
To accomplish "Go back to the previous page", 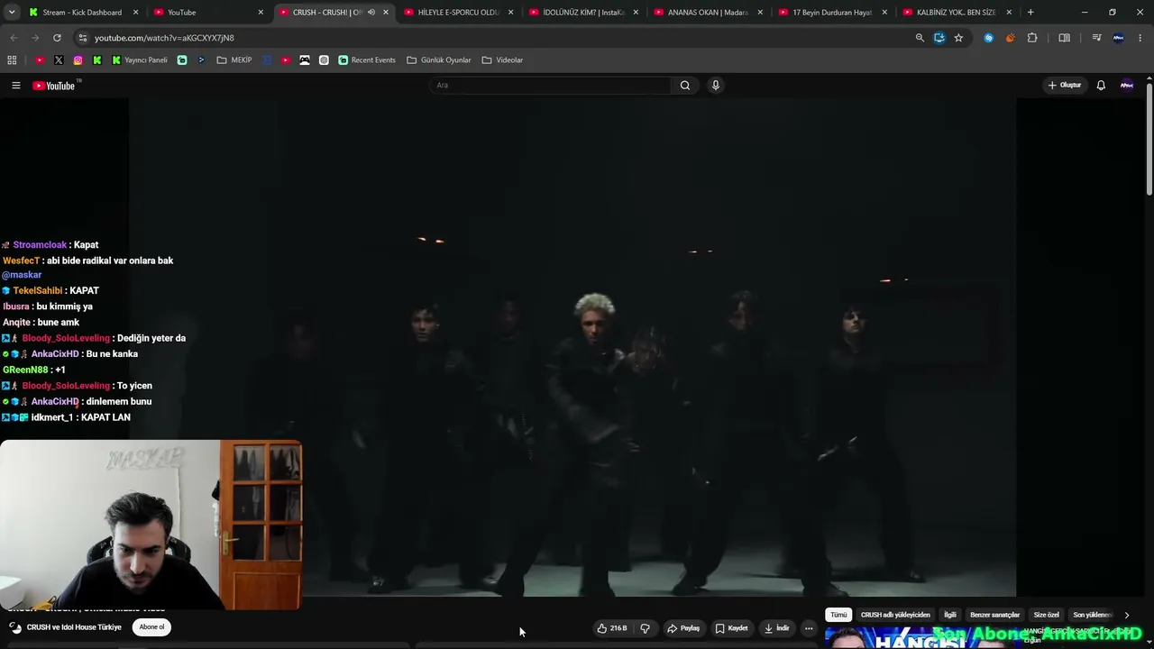I will coord(14,38).
